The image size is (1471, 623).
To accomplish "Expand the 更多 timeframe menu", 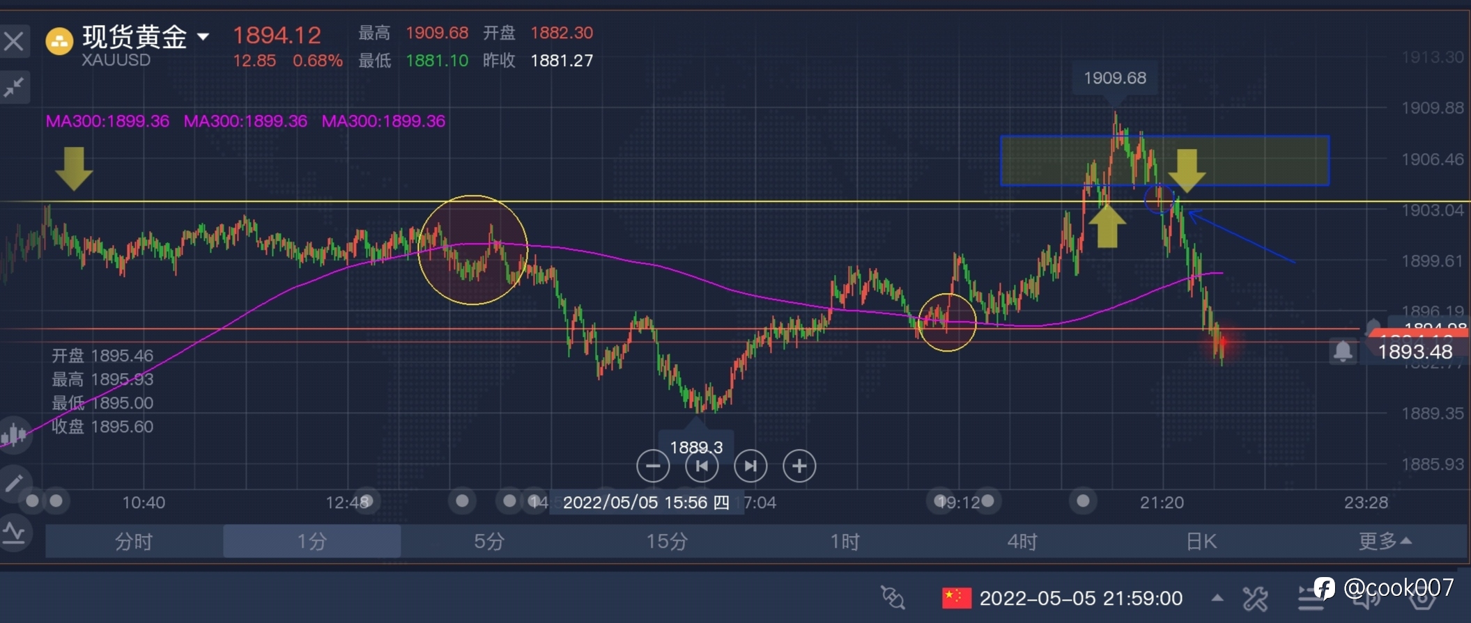I will (x=1384, y=541).
